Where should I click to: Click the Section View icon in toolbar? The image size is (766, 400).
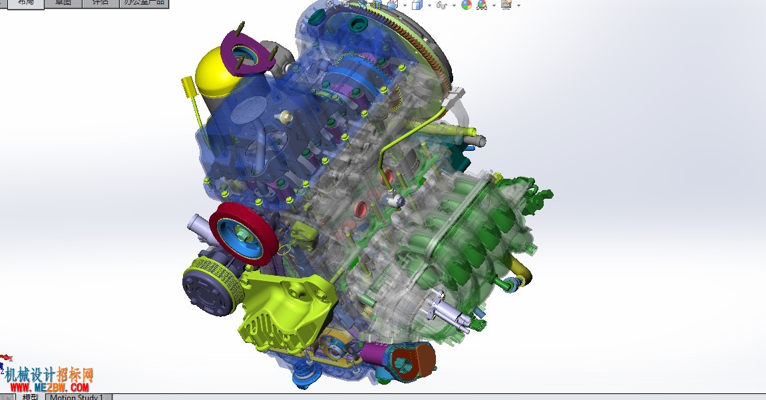(x=377, y=5)
